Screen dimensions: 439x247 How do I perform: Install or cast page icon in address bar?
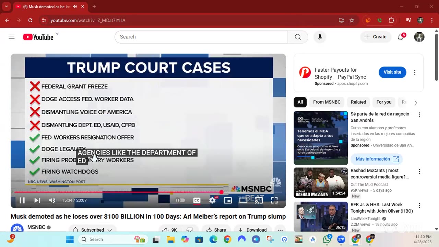point(341,20)
